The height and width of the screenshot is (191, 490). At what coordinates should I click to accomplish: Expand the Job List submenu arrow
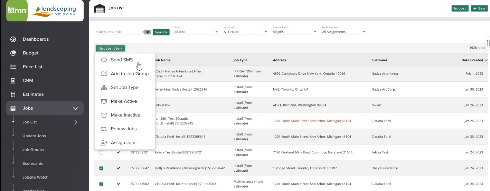75,122
